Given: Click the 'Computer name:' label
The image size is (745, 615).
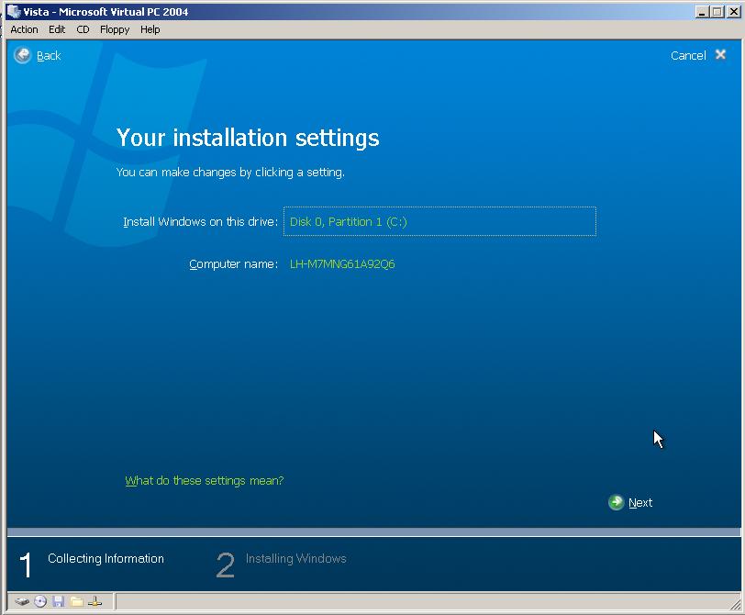Looking at the screenshot, I should pyautogui.click(x=233, y=263).
